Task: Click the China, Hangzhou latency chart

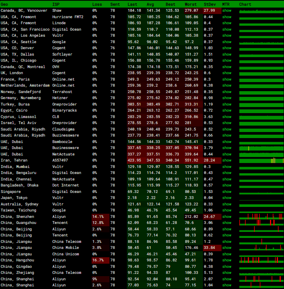Action: (x=262, y=260)
